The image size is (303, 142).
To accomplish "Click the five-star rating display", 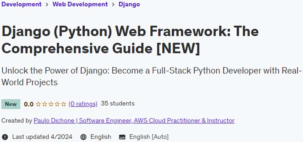I will click(x=51, y=104).
